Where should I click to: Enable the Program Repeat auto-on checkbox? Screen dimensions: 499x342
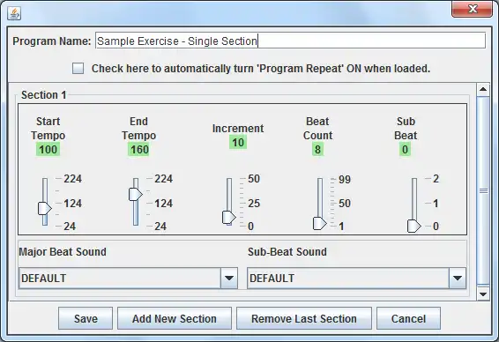(x=78, y=69)
